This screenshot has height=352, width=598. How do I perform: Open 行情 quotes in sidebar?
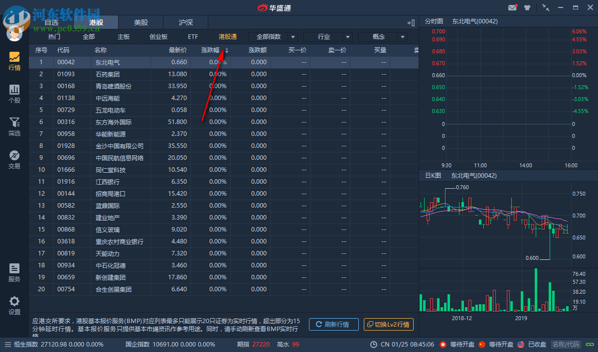click(14, 61)
